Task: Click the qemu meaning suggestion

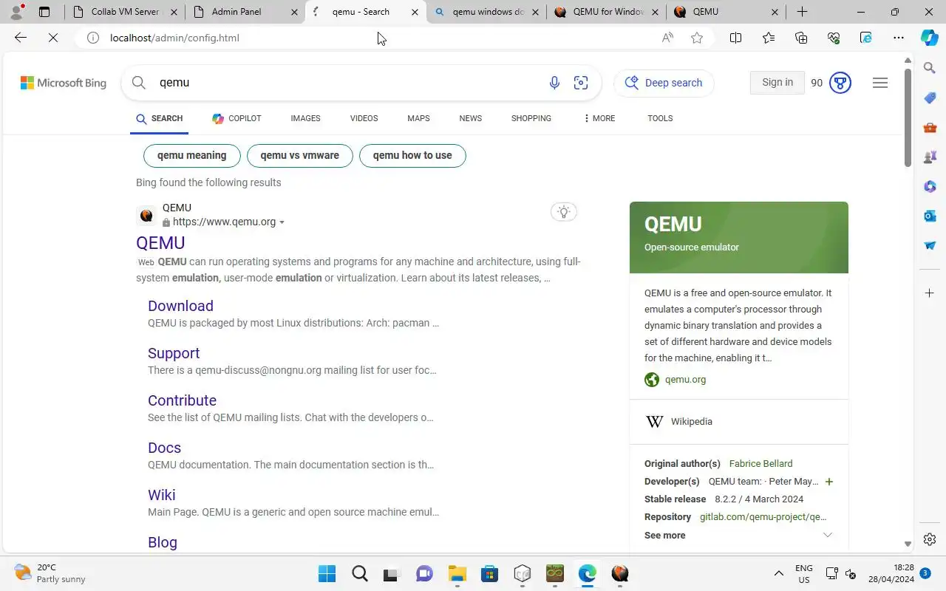Action: [x=191, y=156]
